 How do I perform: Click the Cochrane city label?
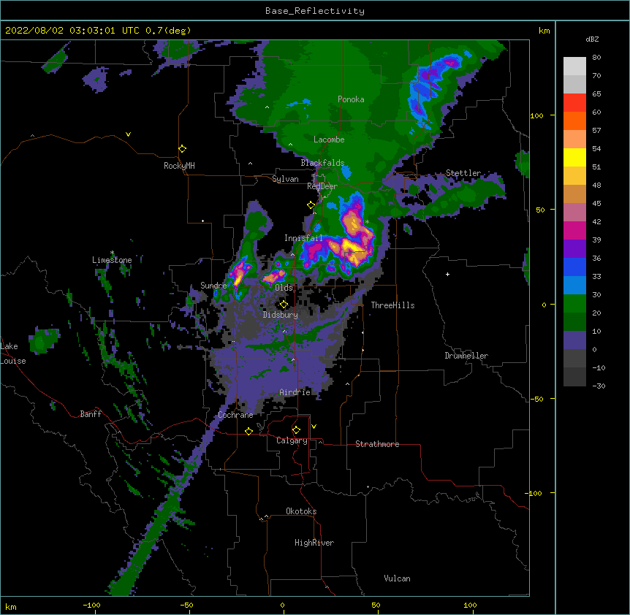tap(235, 415)
